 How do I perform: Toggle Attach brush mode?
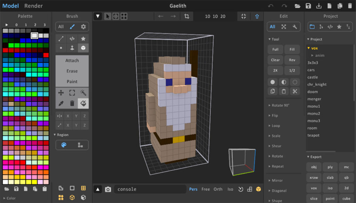tap(72, 60)
